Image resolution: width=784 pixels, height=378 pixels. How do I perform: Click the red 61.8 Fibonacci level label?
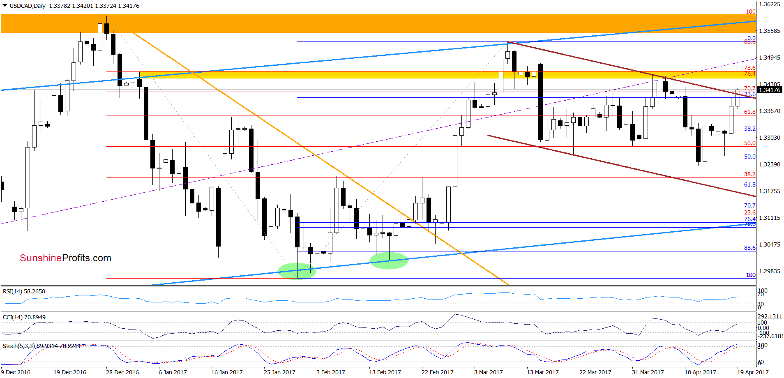tap(750, 112)
